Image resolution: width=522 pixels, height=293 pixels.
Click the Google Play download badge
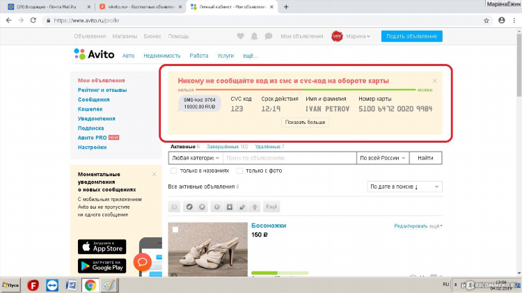click(102, 266)
